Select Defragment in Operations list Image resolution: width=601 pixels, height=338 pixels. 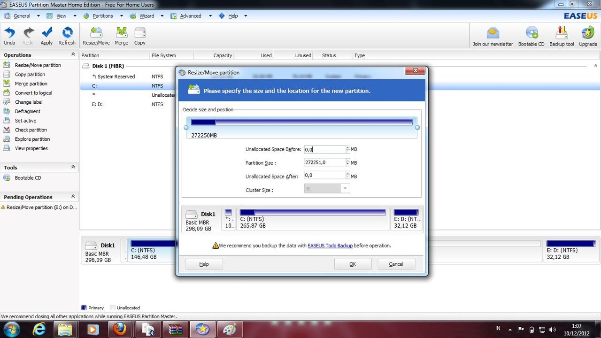28,111
